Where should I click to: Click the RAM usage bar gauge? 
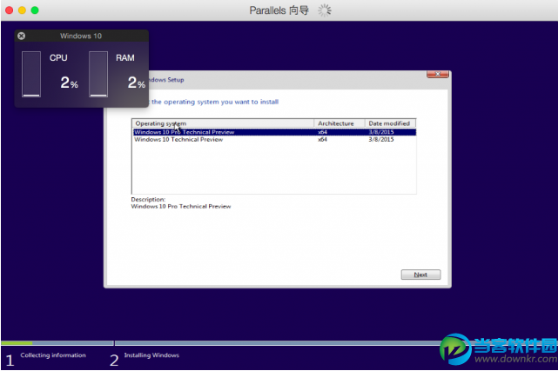[98, 74]
